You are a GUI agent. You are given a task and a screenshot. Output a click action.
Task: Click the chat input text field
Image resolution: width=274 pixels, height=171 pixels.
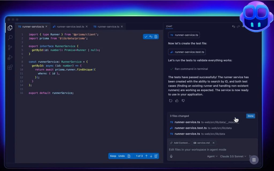[209, 150]
